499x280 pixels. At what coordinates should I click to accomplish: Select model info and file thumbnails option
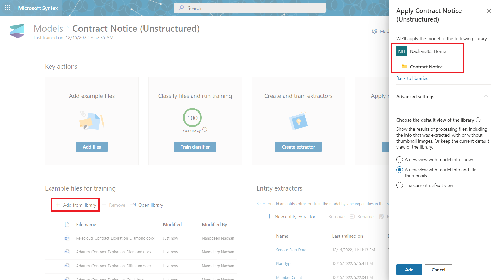[399, 170]
